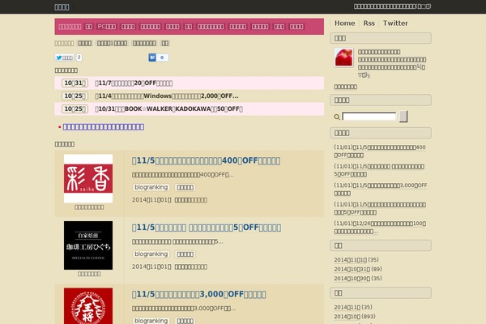Click the blue underlined bulleted link
Image resolution: width=486 pixels, height=324 pixels.
[x=104, y=127]
